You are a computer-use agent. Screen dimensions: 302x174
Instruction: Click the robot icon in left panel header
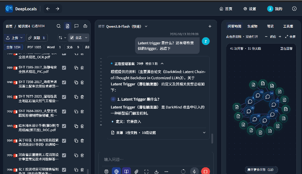[85, 26]
